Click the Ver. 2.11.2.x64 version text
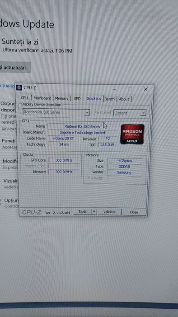This screenshot has width=178, height=317. [58, 213]
